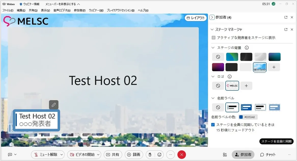
Task: Pop out the Stage Manager panel
Action: coord(286,30)
